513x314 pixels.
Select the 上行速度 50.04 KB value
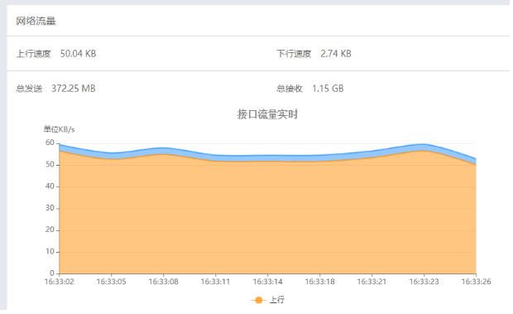(79, 54)
